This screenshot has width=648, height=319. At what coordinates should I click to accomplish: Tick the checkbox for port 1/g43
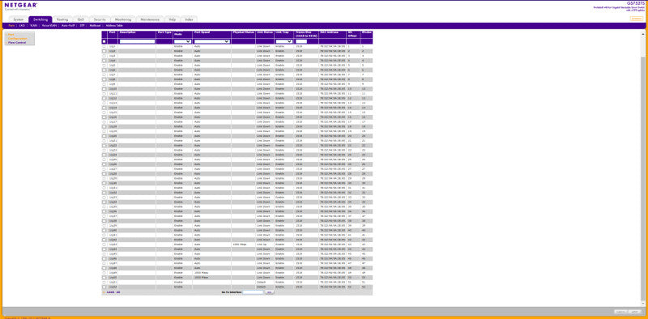click(x=104, y=245)
